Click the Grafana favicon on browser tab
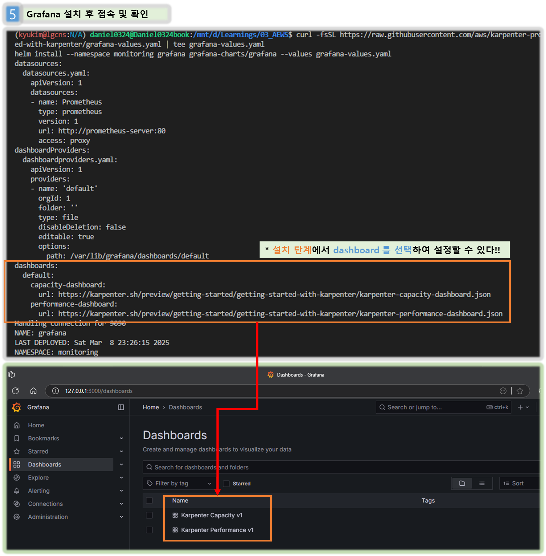The height and width of the screenshot is (556, 546). (x=270, y=374)
